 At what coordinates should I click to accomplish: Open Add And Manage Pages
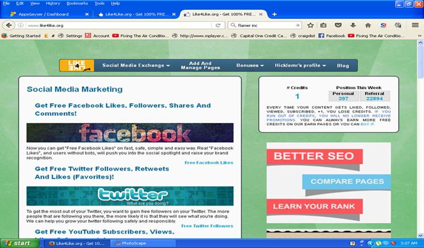pos(200,65)
